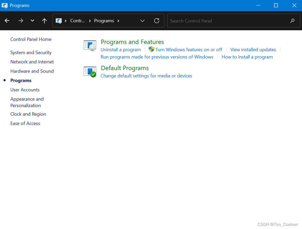Click the search magnifier icon
Image resolution: width=302 pixels, height=229 pixels.
[x=292, y=21]
